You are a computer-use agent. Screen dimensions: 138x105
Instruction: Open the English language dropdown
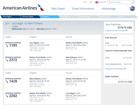click(x=102, y=2)
